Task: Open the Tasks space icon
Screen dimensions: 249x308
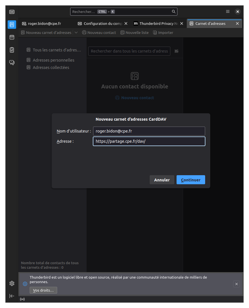Action: click(x=12, y=50)
